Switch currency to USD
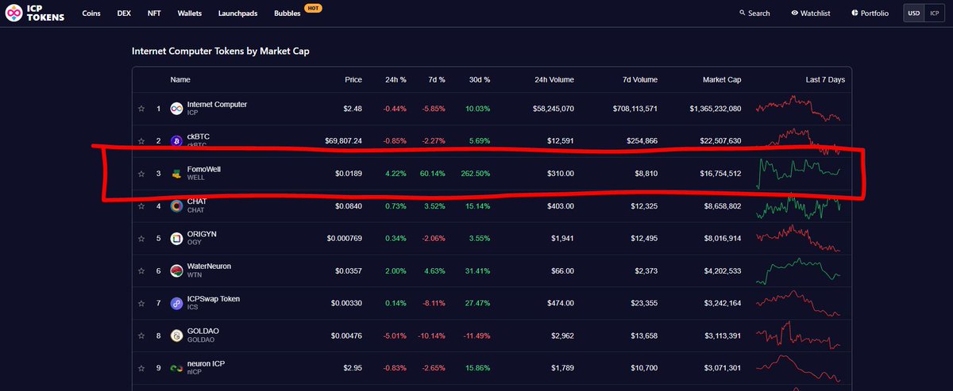 coord(914,13)
